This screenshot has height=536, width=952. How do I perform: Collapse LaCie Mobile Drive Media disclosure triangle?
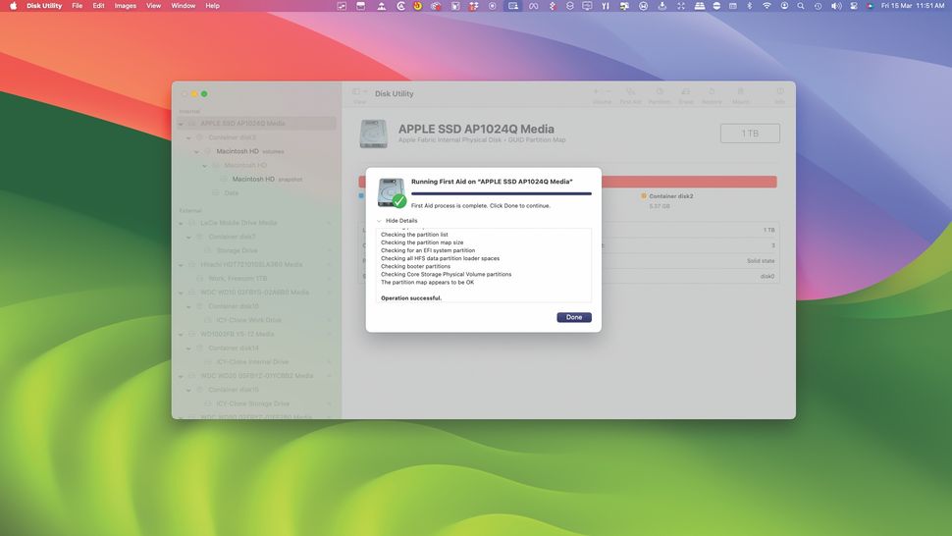point(181,224)
